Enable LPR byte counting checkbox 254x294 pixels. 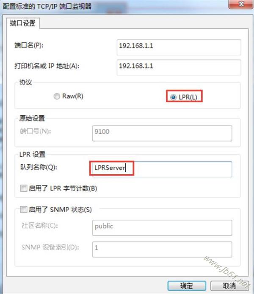coord(24,188)
